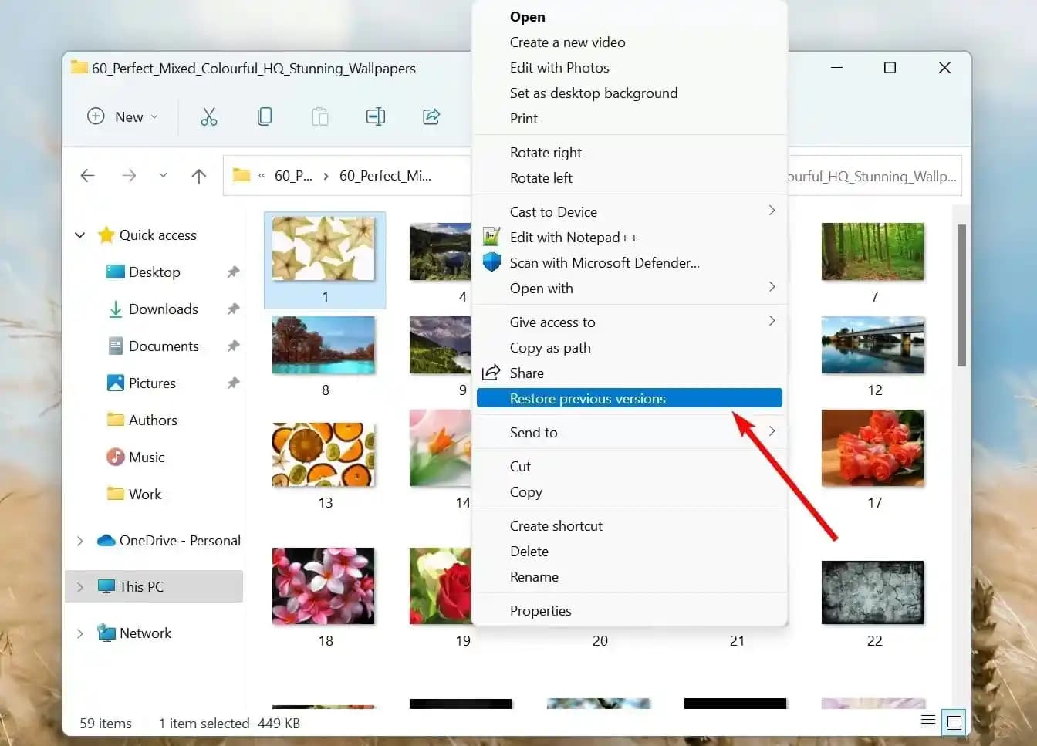Click the Cut scissors icon in toolbar
The width and height of the screenshot is (1037, 746).
tap(208, 116)
